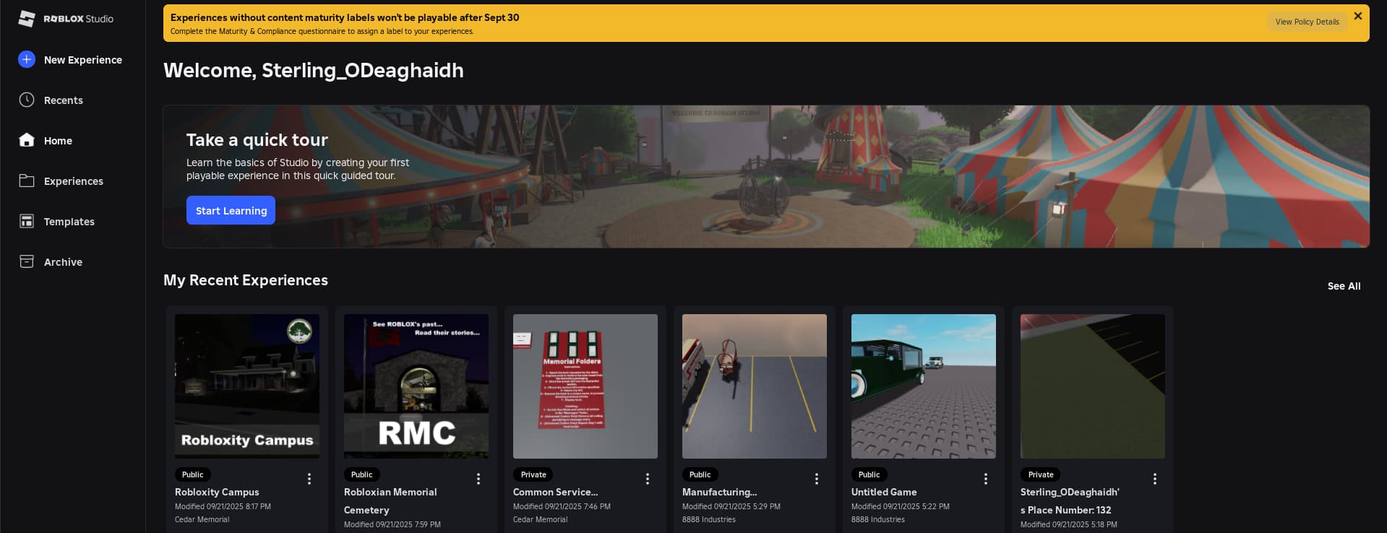This screenshot has width=1387, height=533.
Task: Open options menu for Common Service
Action: pos(648,479)
